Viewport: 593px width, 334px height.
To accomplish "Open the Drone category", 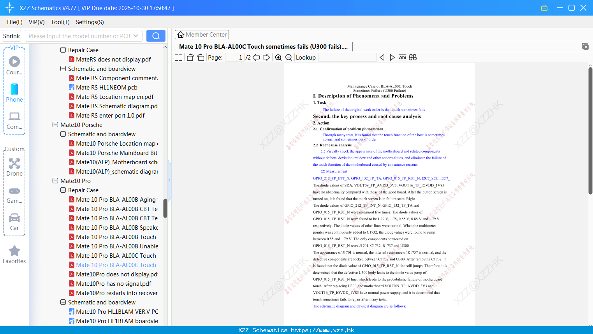I will click(14, 167).
